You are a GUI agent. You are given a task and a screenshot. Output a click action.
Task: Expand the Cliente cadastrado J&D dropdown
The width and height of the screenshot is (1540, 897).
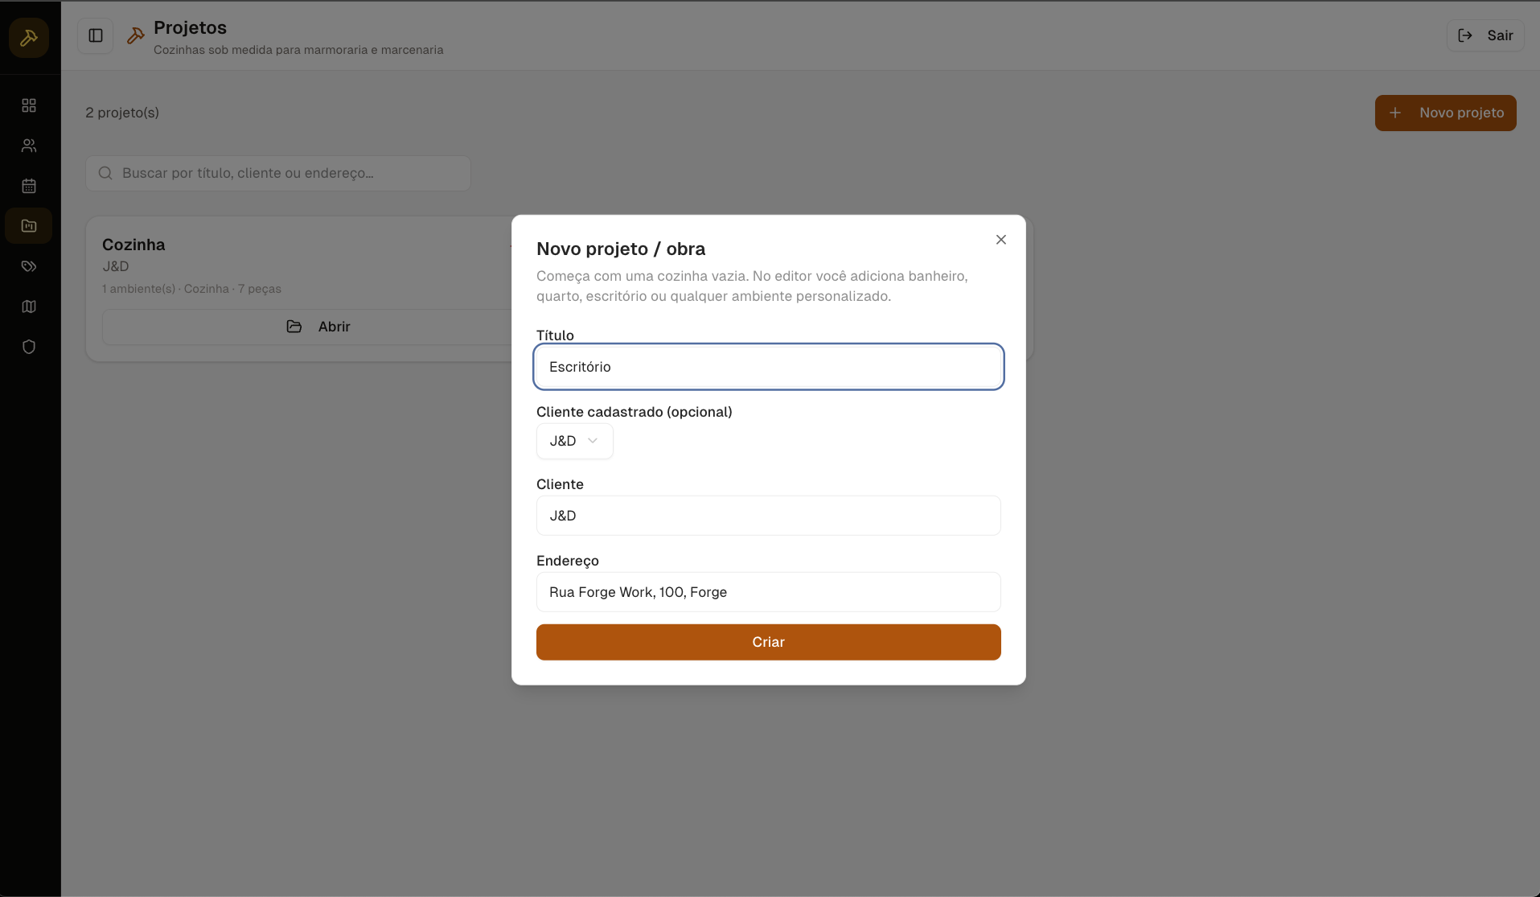(574, 441)
